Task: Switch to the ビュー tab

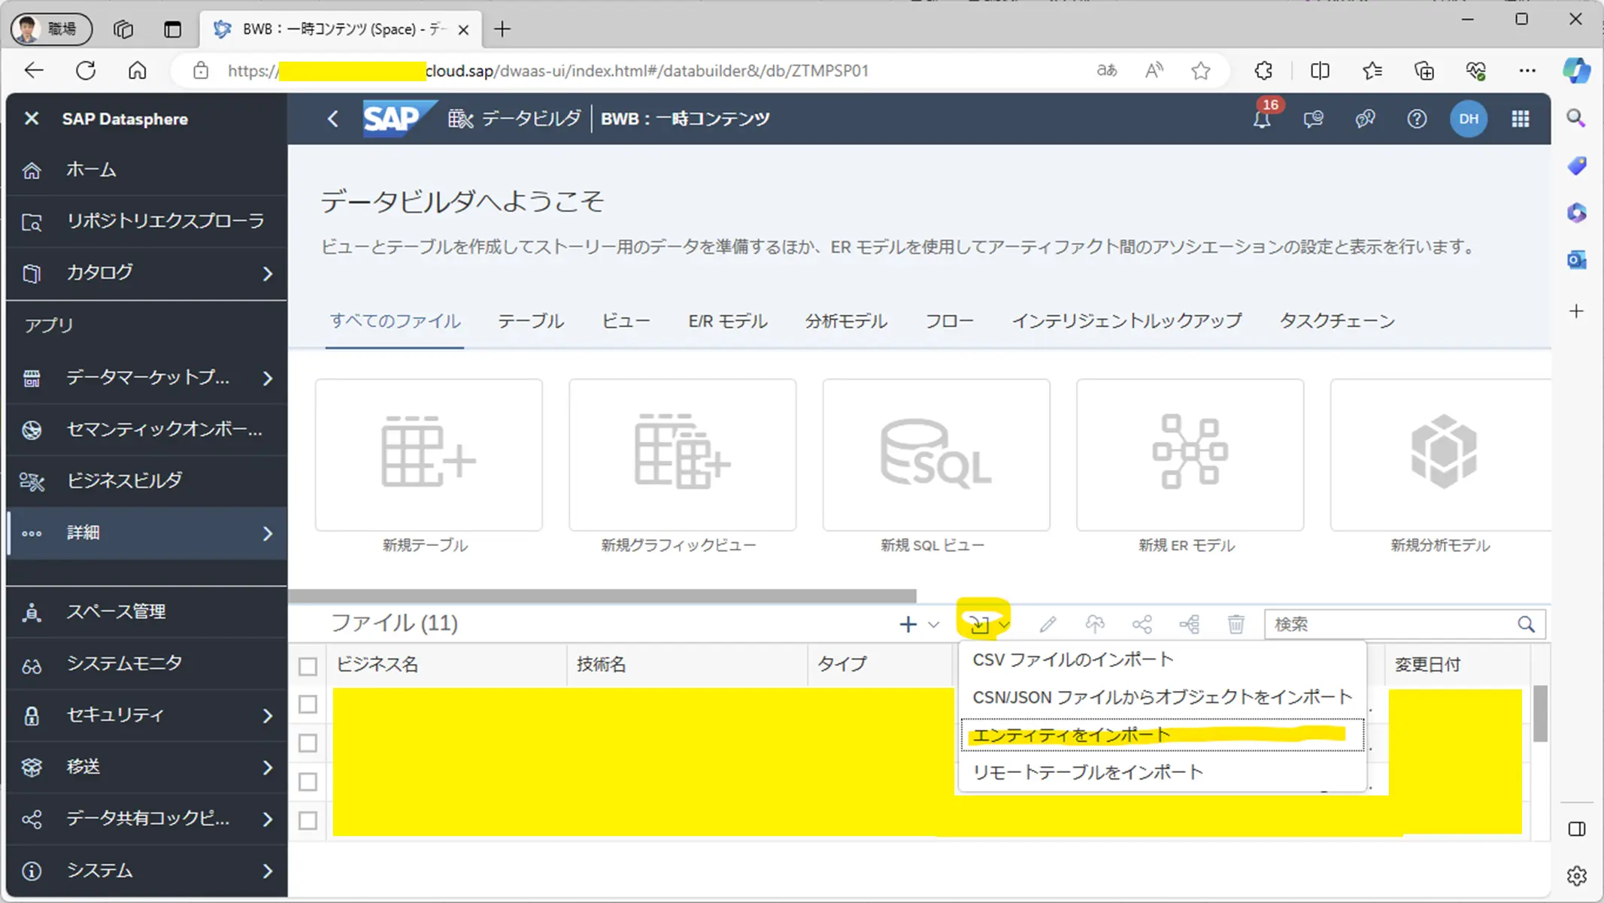Action: (626, 321)
